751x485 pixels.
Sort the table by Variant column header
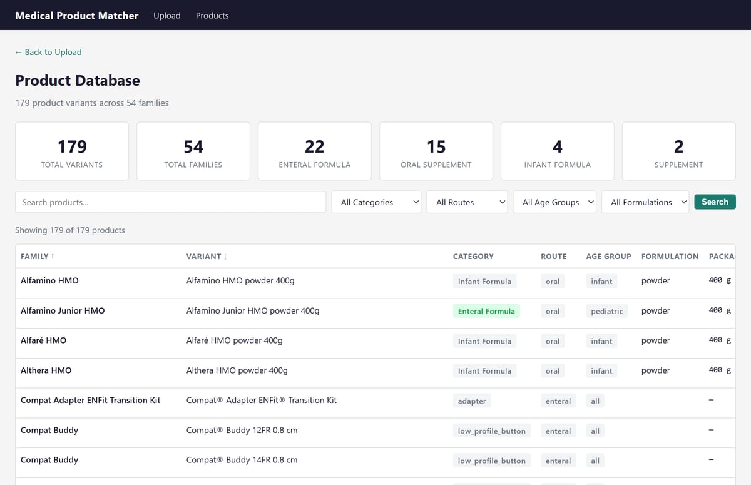207,257
